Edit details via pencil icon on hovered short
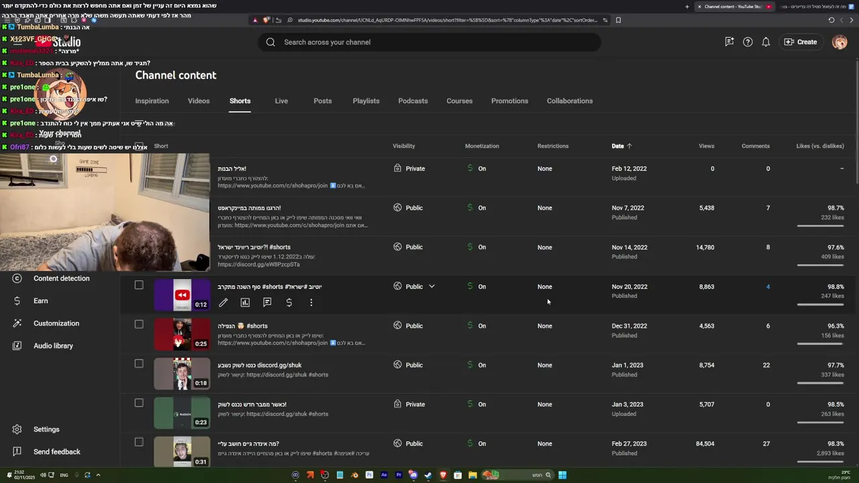This screenshot has height=483, width=859. (x=223, y=303)
